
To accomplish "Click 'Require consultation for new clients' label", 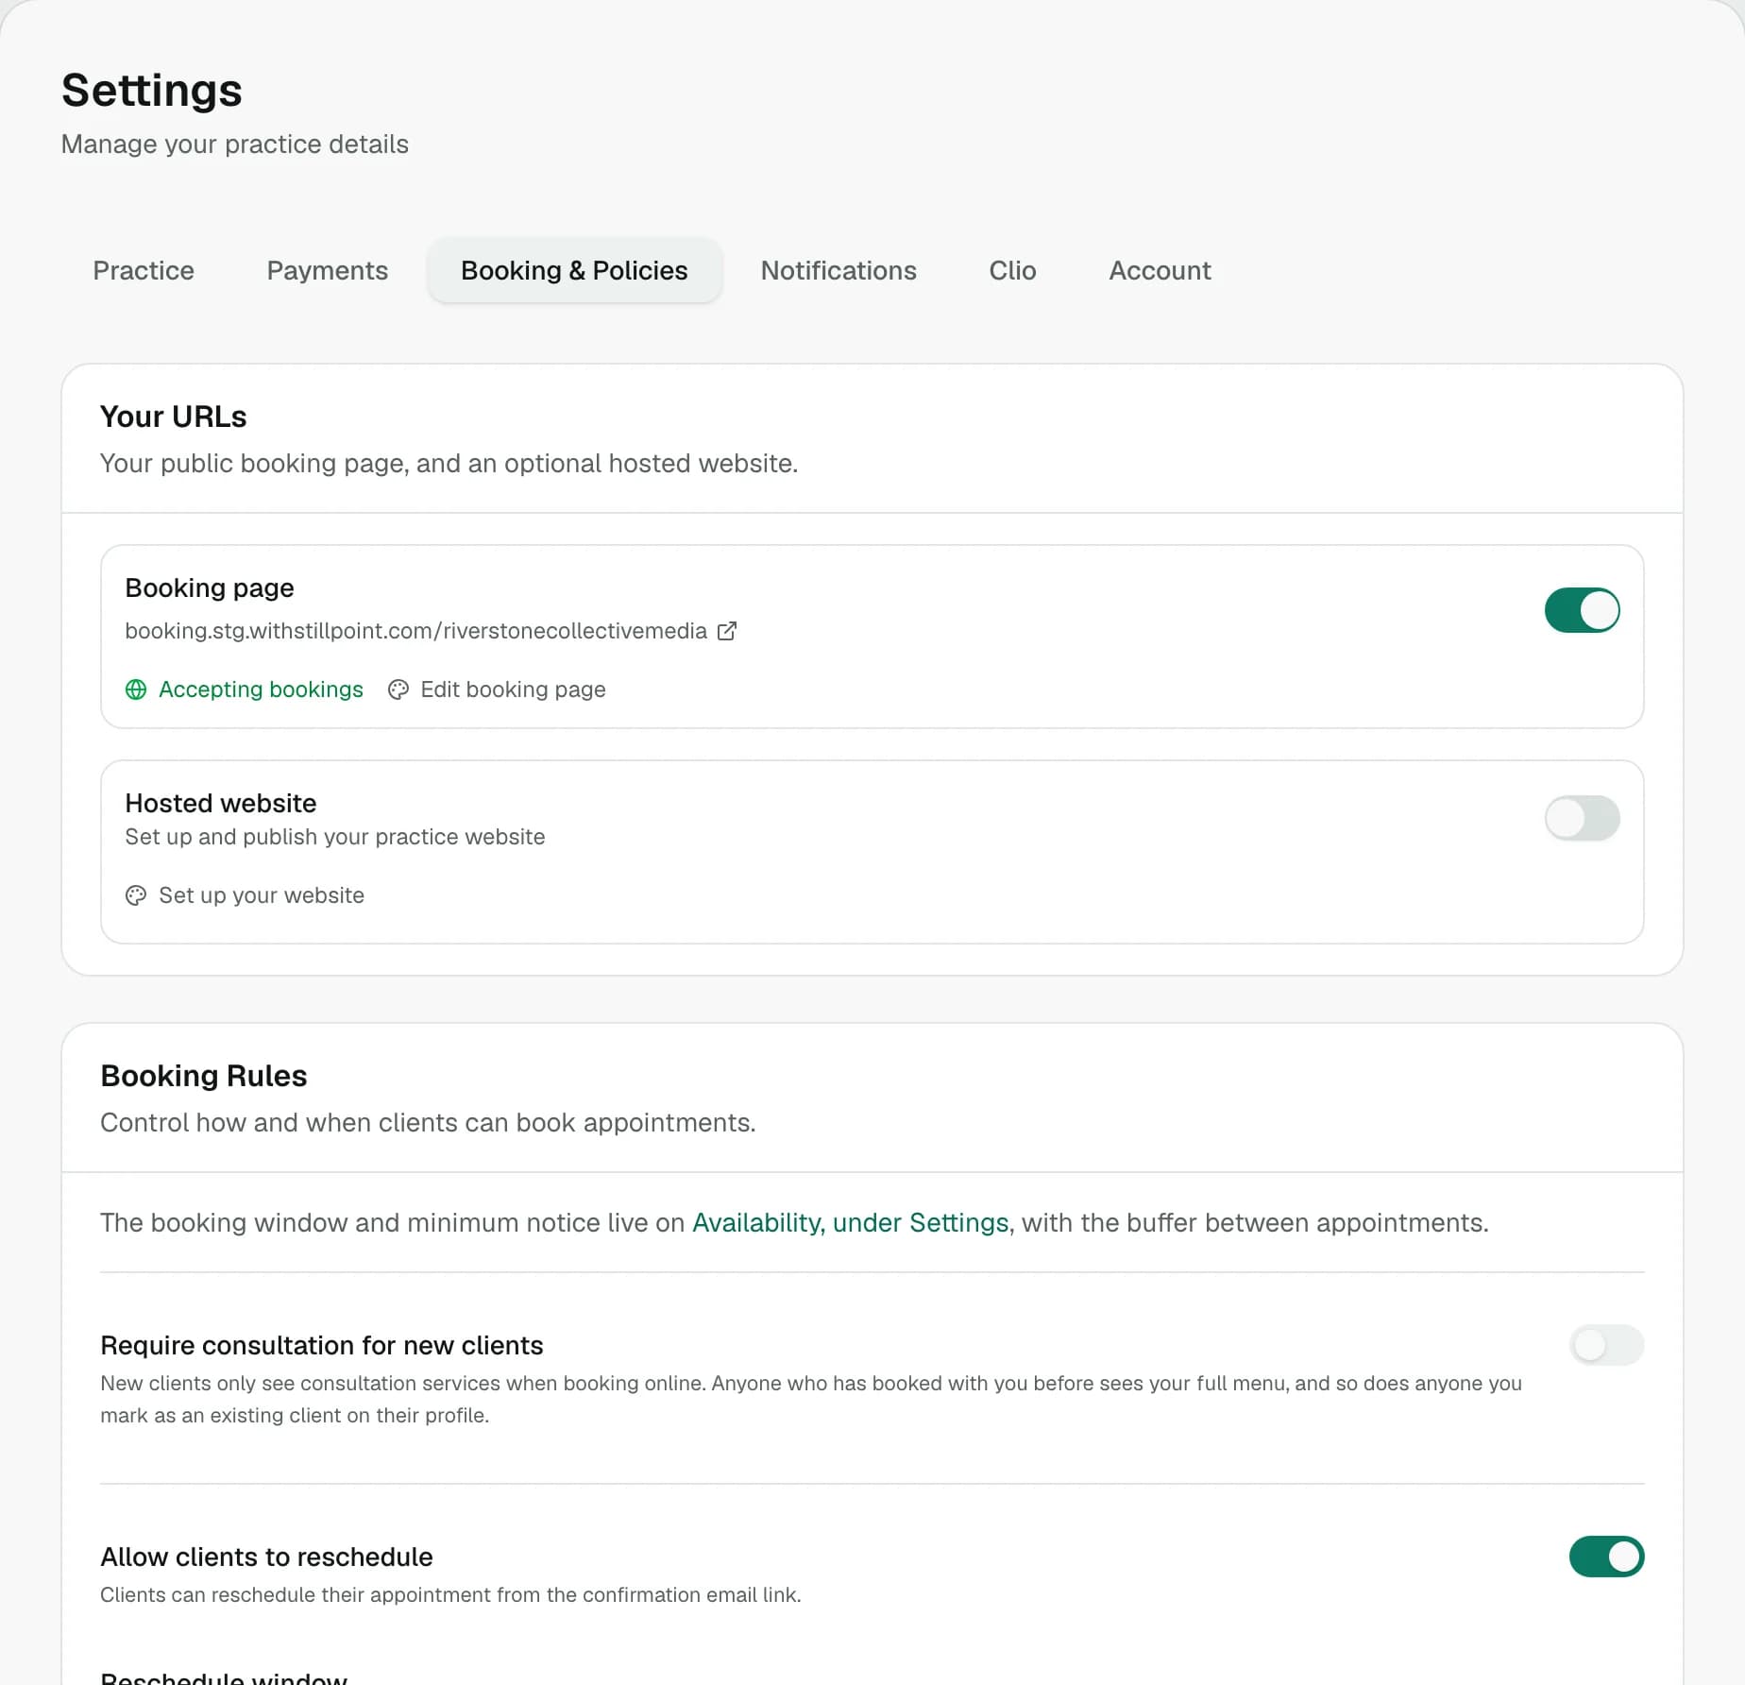I will [x=322, y=1345].
